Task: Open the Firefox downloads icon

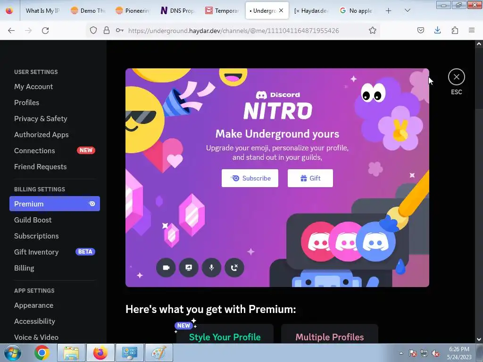Action: click(437, 30)
